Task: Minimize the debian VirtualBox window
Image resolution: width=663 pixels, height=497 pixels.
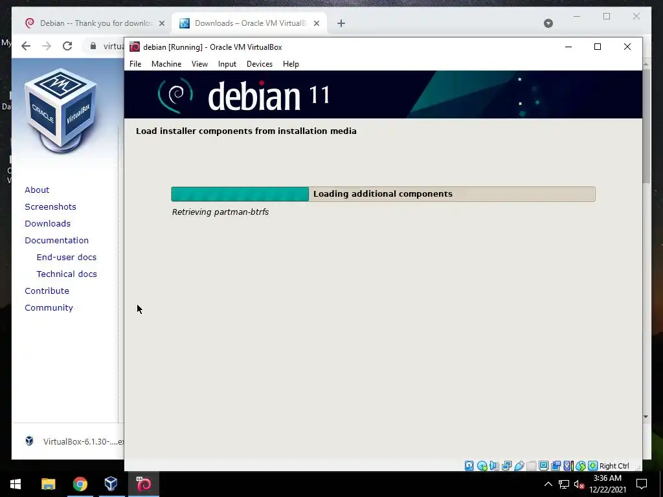Action: [x=568, y=47]
